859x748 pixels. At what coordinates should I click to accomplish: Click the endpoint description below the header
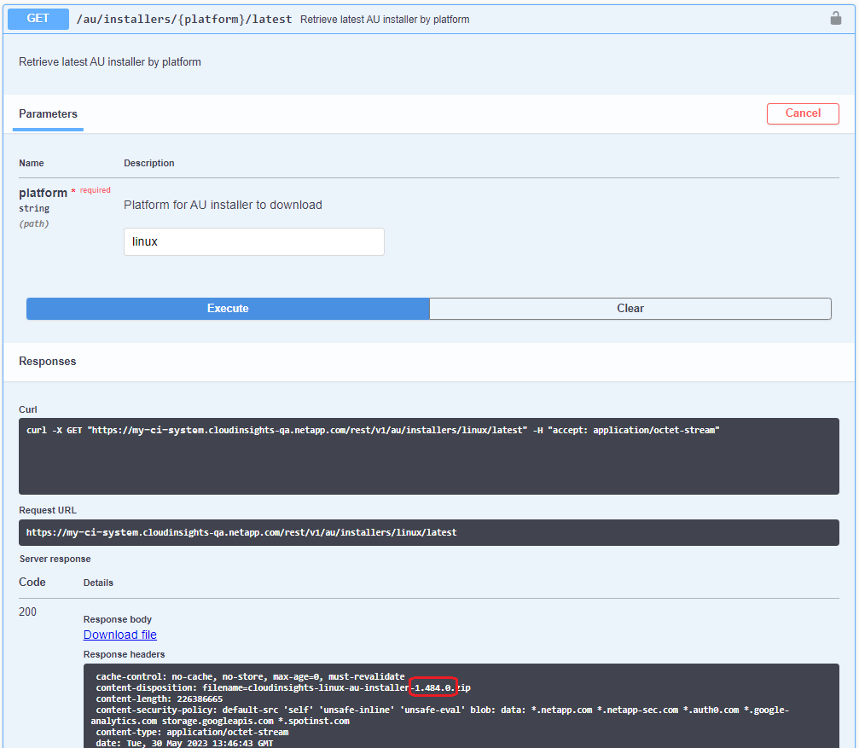110,62
